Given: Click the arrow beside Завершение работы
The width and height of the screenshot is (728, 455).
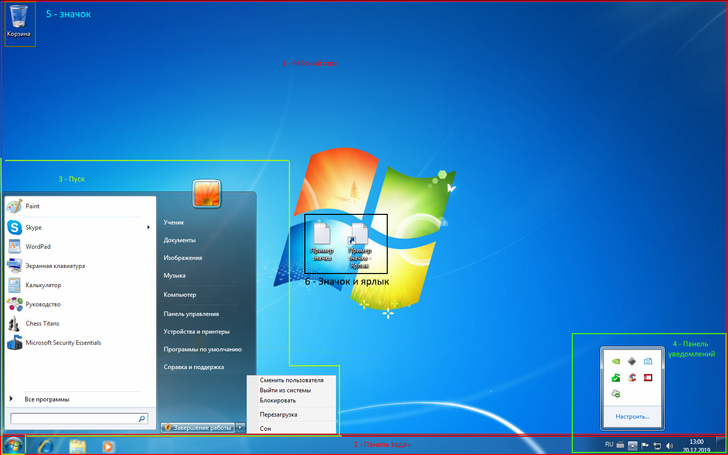Looking at the screenshot, I should point(241,428).
